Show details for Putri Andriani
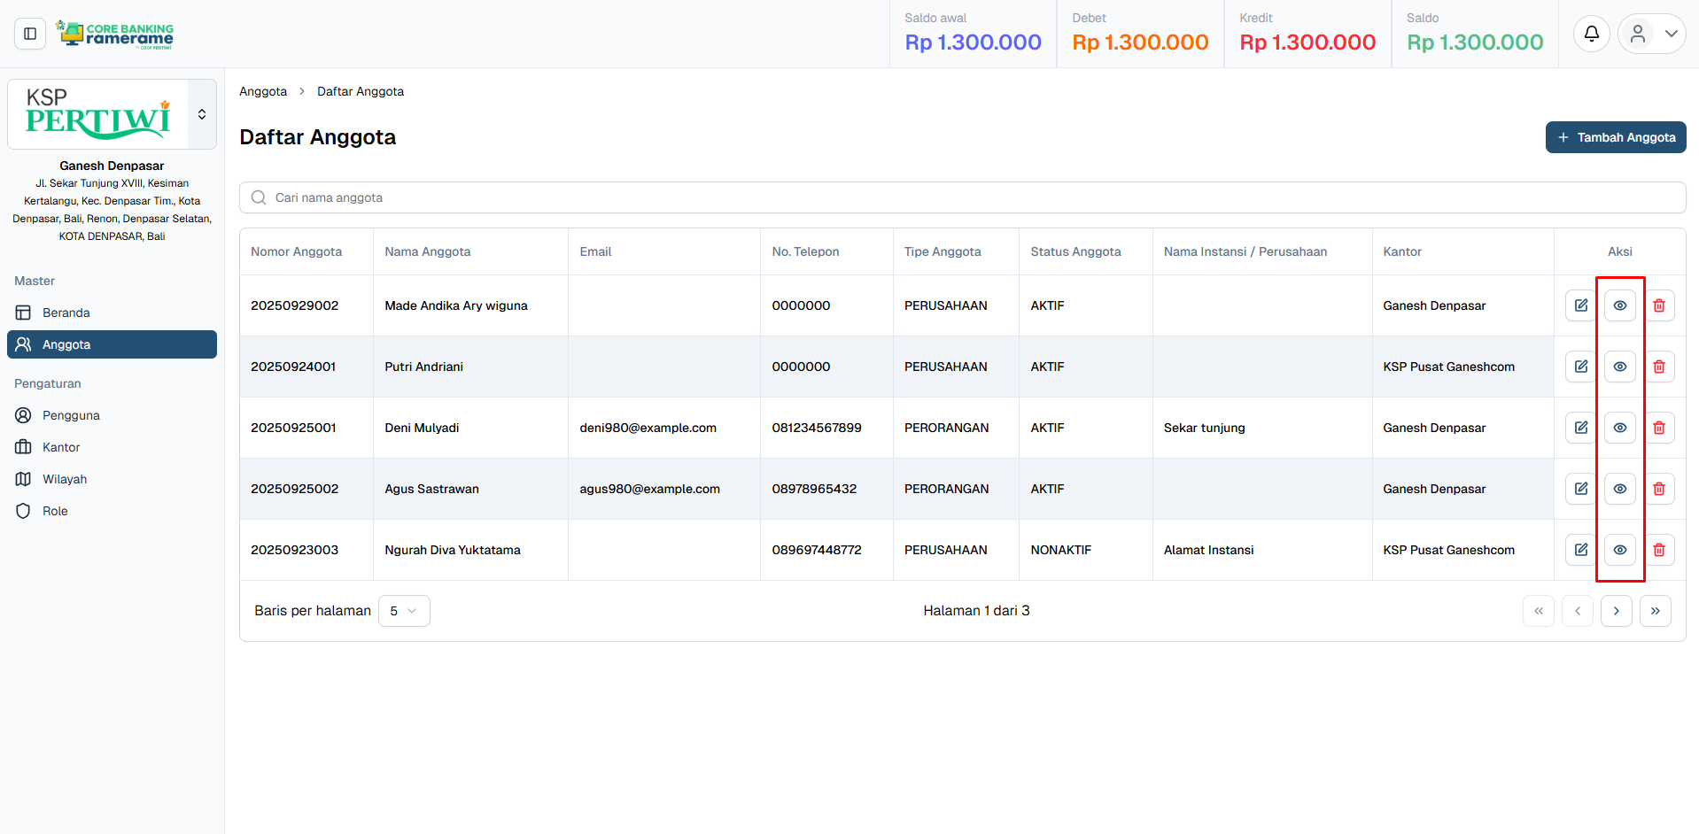The width and height of the screenshot is (1699, 834). [1620, 367]
